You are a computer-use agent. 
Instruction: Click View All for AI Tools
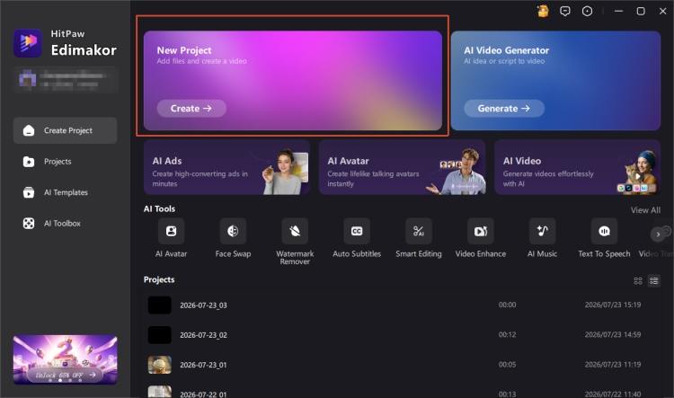645,210
